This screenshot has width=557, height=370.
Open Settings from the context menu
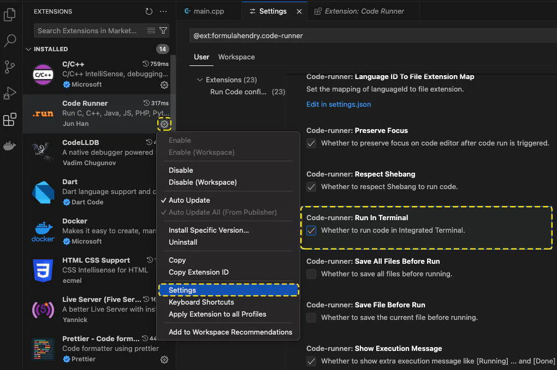point(228,290)
